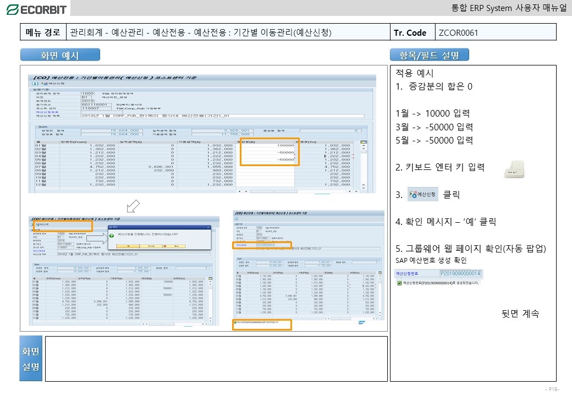Click 예산신청 toolbar button in top SAP screenshot
The height and width of the screenshot is (396, 572).
[x=53, y=84]
